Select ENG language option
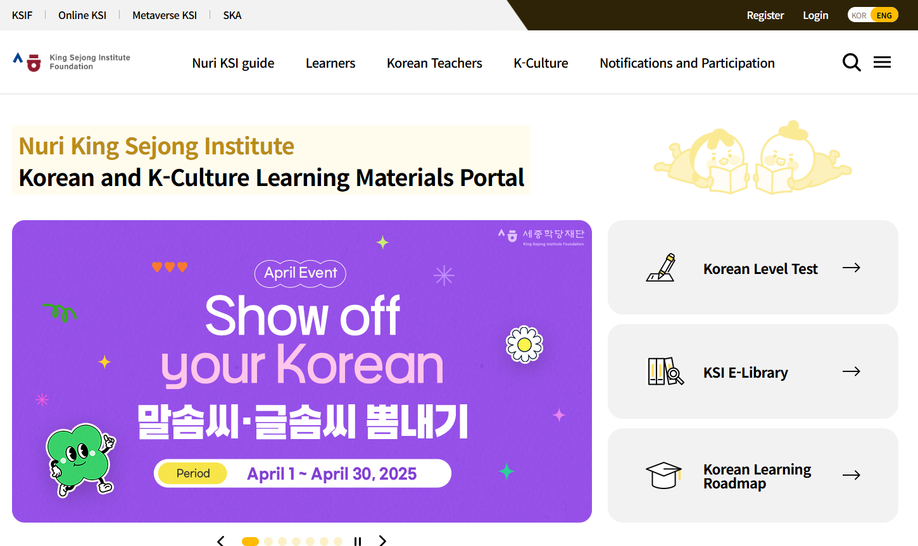The image size is (918, 546). coord(884,15)
